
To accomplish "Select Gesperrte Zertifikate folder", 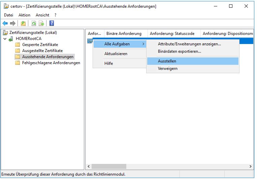I will point(40,45).
